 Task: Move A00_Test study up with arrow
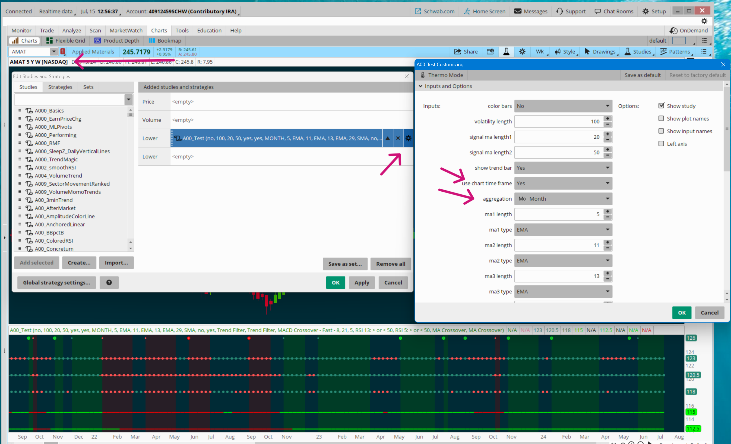point(387,138)
